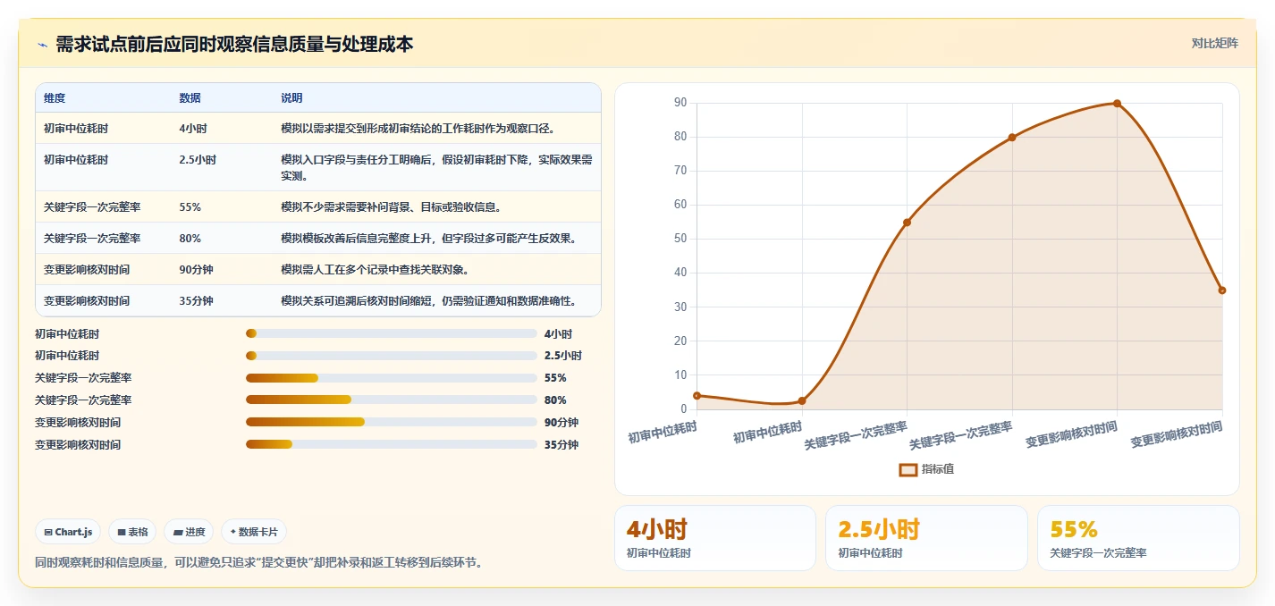Click the chart data point at value 90
Image resolution: width=1275 pixels, height=606 pixels.
(1117, 104)
